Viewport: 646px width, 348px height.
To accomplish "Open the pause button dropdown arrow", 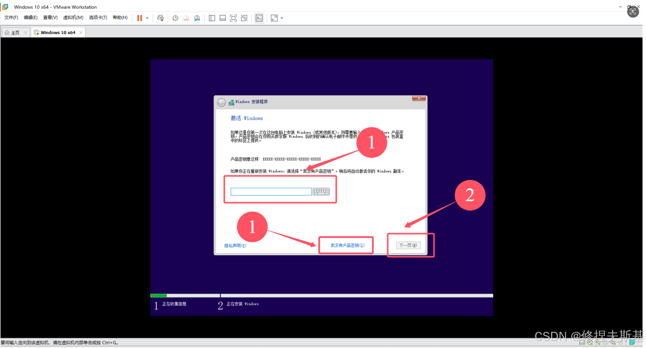I will (x=148, y=18).
